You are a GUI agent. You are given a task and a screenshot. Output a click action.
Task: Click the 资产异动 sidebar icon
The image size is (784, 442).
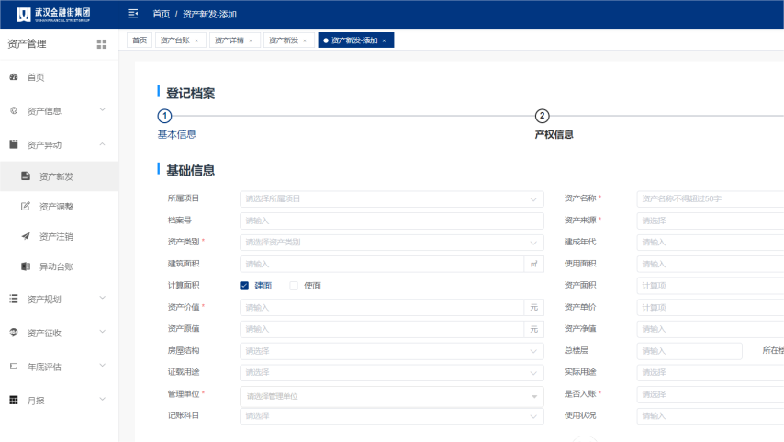coord(14,144)
